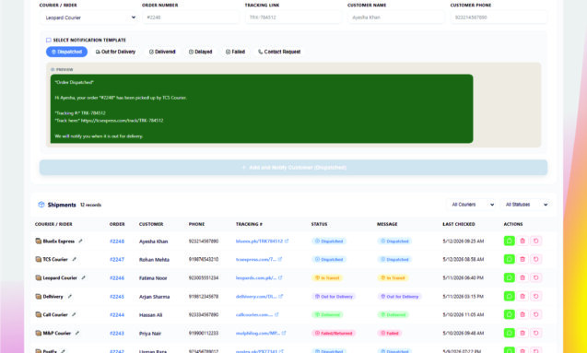This screenshot has height=353, width=587.
Task: Delete the BlueEx Express shipment with trash icon
Action: pyautogui.click(x=522, y=241)
